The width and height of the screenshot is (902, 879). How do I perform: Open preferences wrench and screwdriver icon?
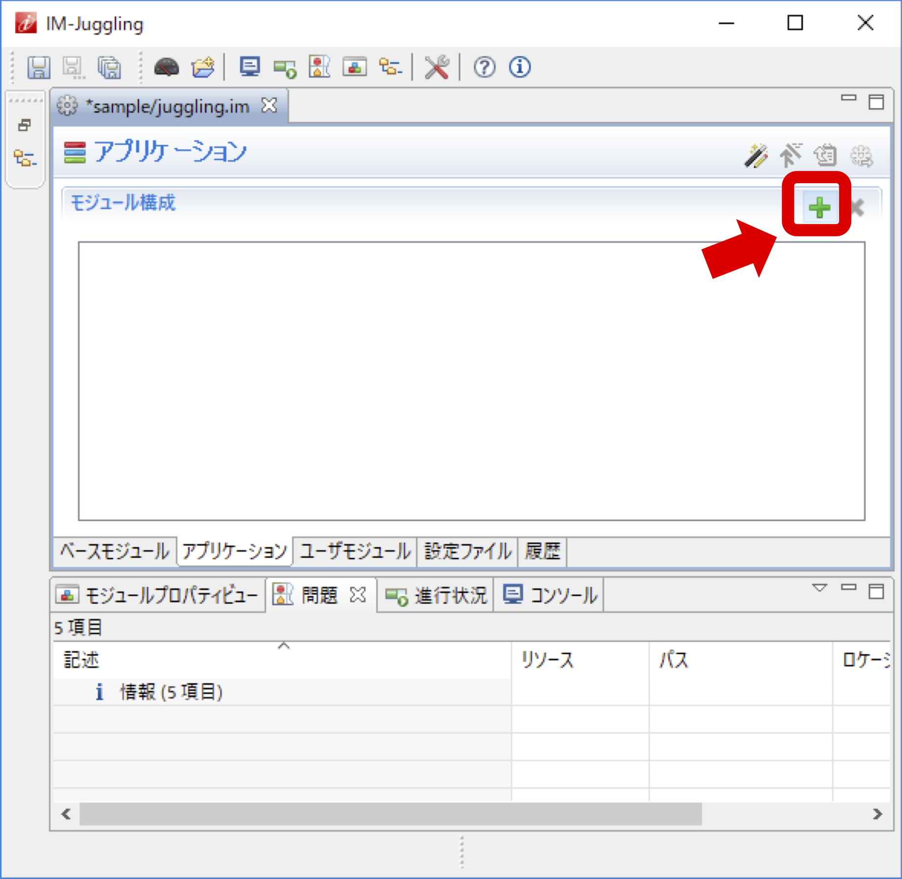point(437,68)
